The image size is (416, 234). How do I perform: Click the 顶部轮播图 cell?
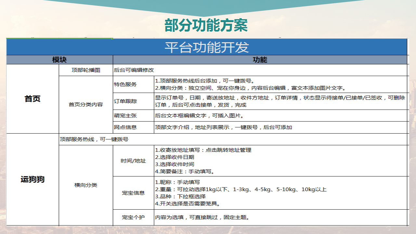pyautogui.click(x=86, y=70)
